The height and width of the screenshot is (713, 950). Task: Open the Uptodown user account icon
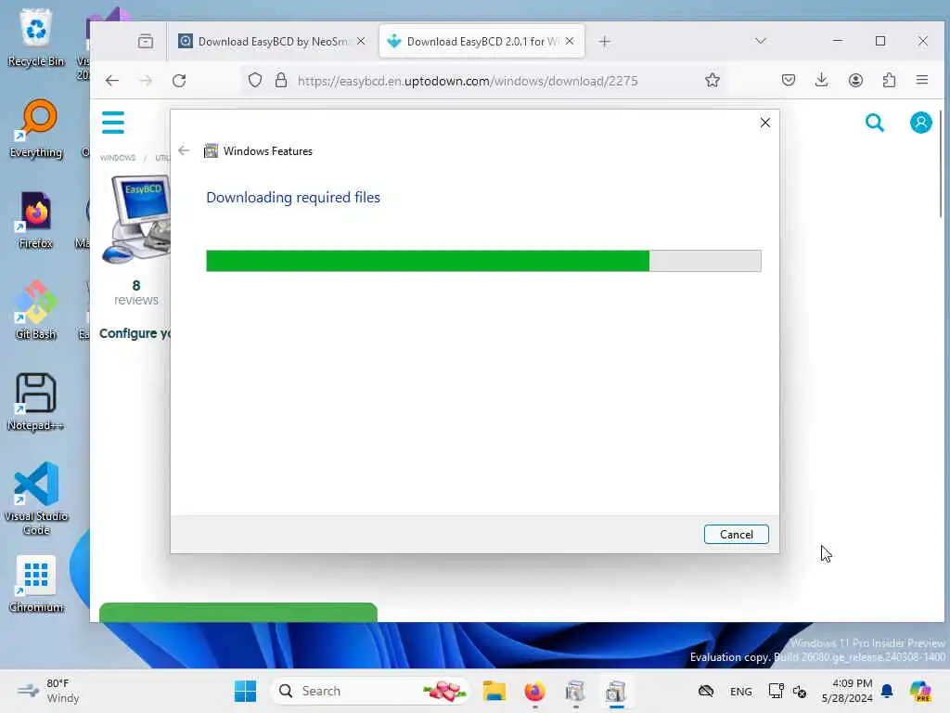tap(921, 123)
